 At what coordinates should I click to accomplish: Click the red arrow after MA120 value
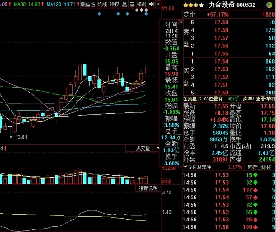click(78, 4)
